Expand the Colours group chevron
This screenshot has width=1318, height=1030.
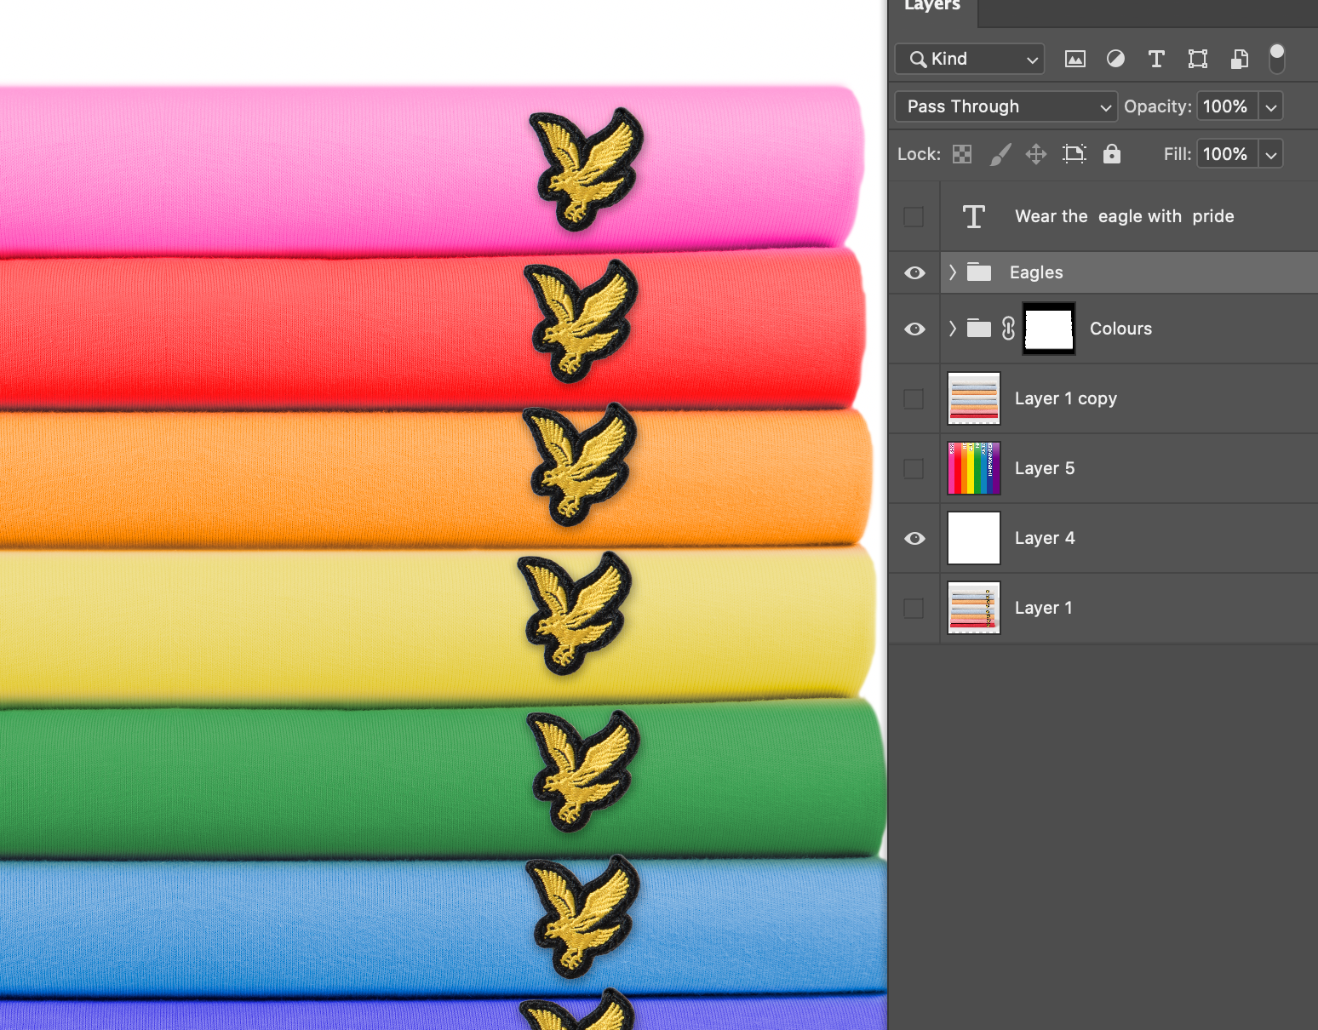(953, 329)
